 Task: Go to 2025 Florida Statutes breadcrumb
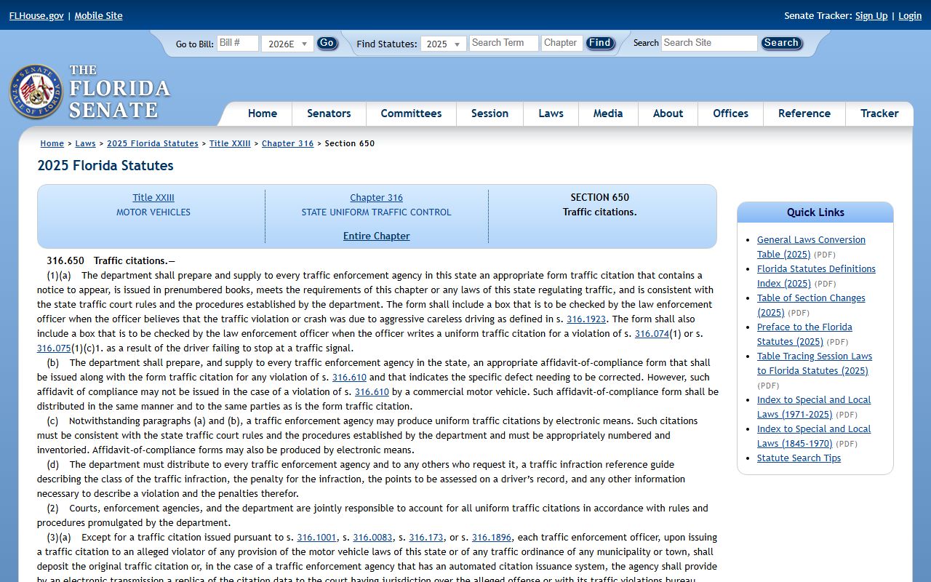tap(153, 143)
